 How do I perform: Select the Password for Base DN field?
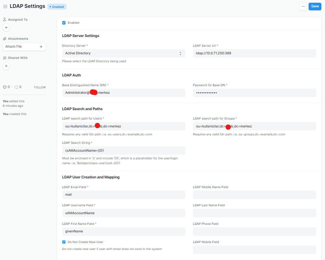click(254, 92)
